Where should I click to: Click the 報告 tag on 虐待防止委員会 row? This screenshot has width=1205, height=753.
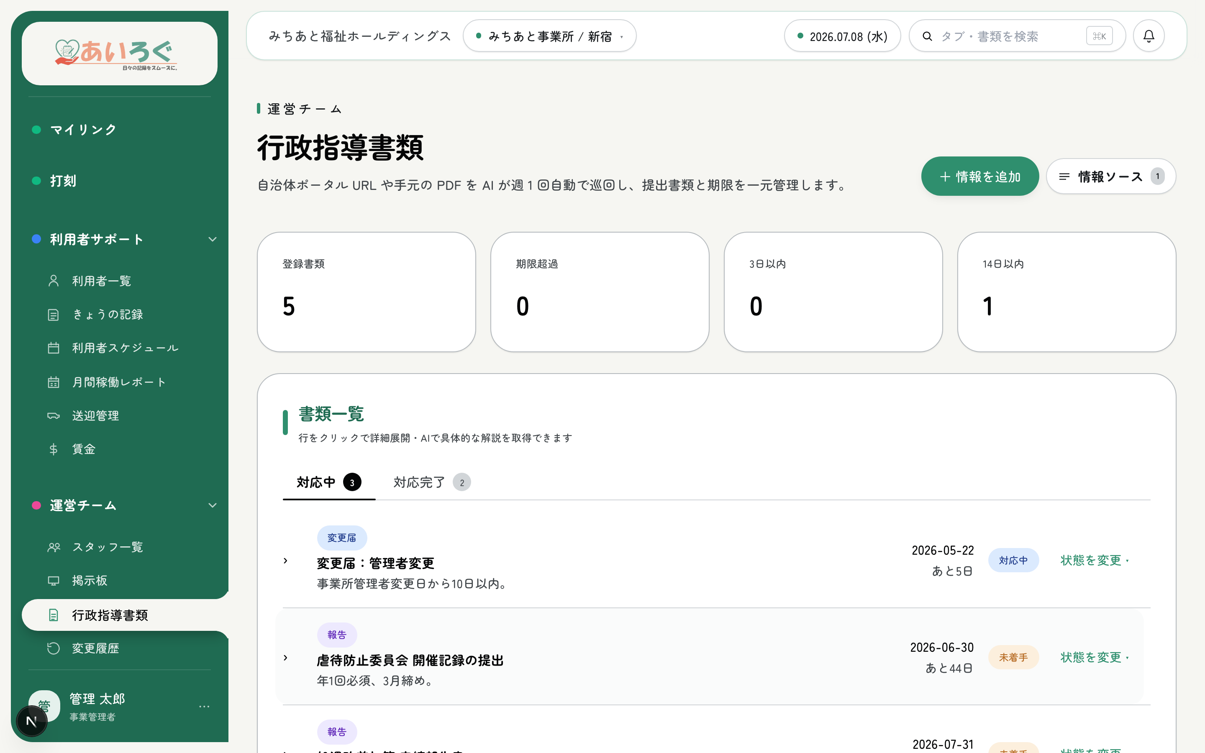coord(336,635)
